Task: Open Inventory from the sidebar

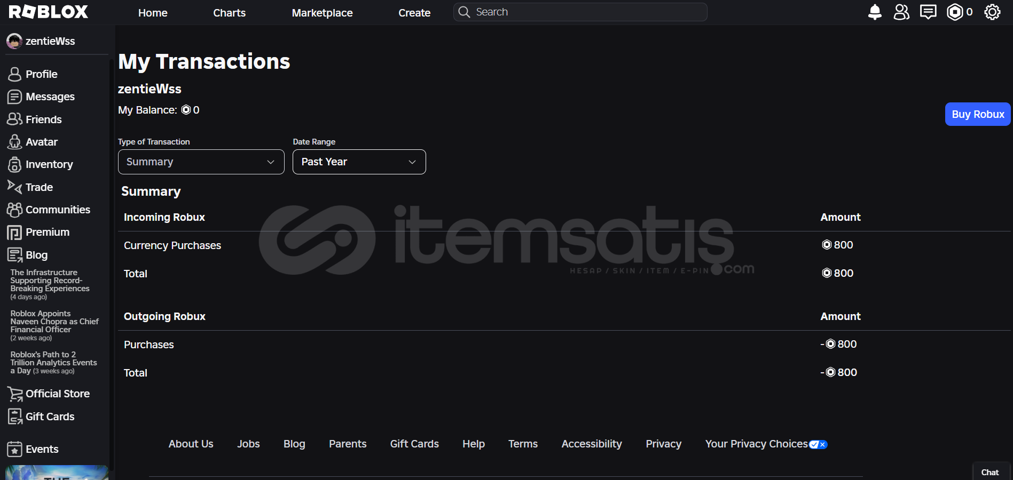Action: tap(40, 164)
